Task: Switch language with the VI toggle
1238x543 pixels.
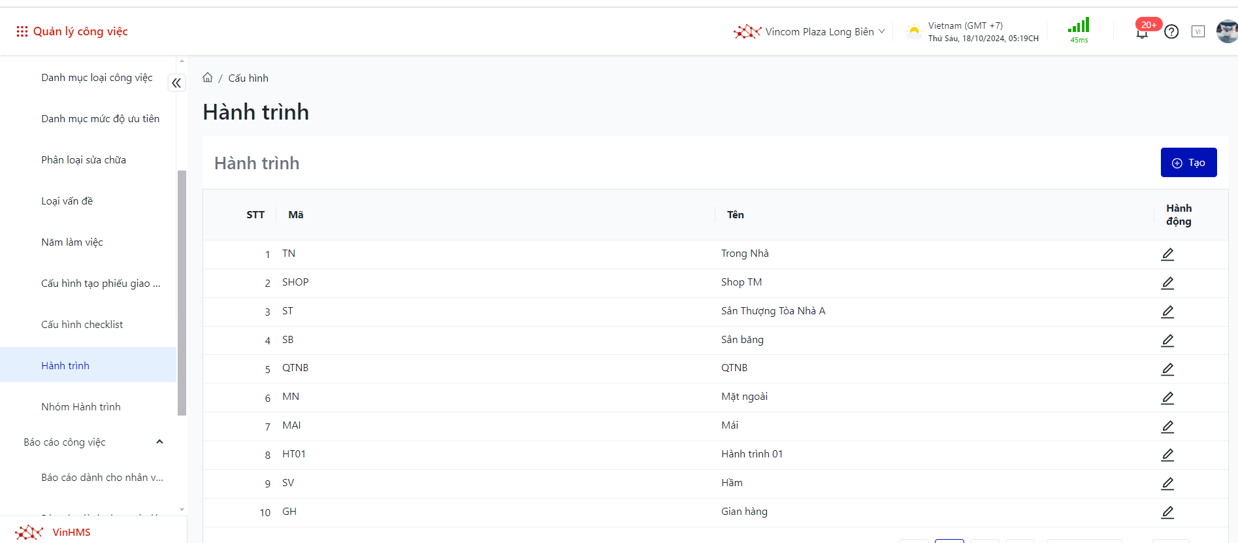Action: tap(1198, 31)
